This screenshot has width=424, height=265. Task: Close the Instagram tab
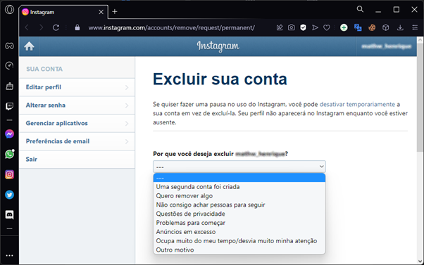[x=101, y=12]
